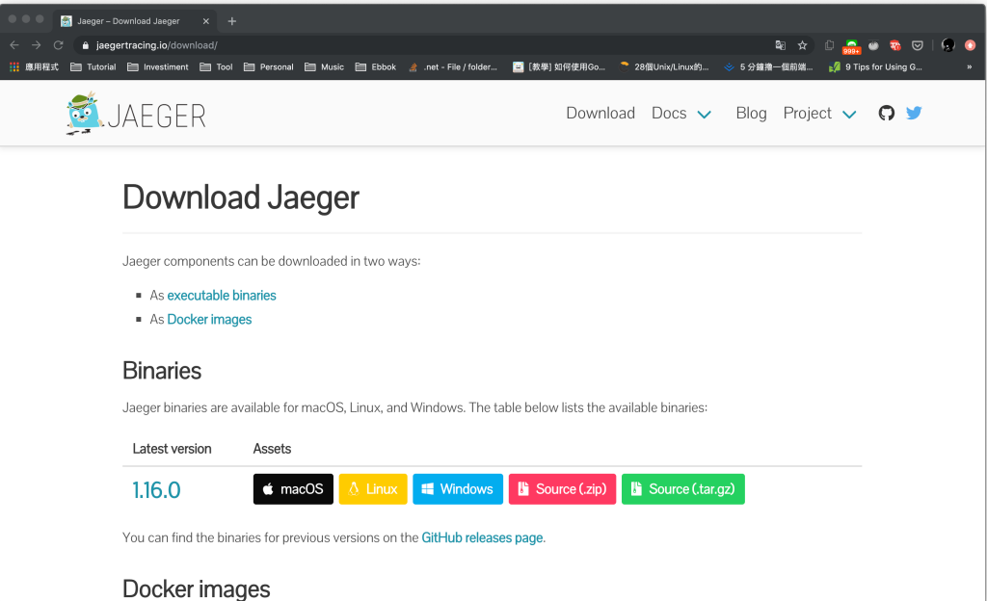987x601 pixels.
Task: Open the copy pages extension icon
Action: pos(829,45)
